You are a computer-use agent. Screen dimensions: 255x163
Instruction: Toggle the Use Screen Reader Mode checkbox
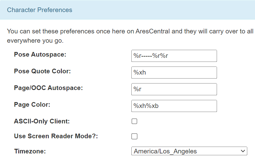(134, 136)
